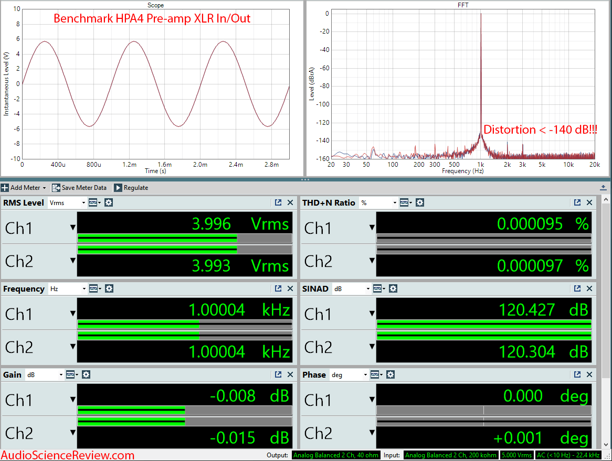Click Save Meter Data
612x461 pixels.
pyautogui.click(x=79, y=188)
